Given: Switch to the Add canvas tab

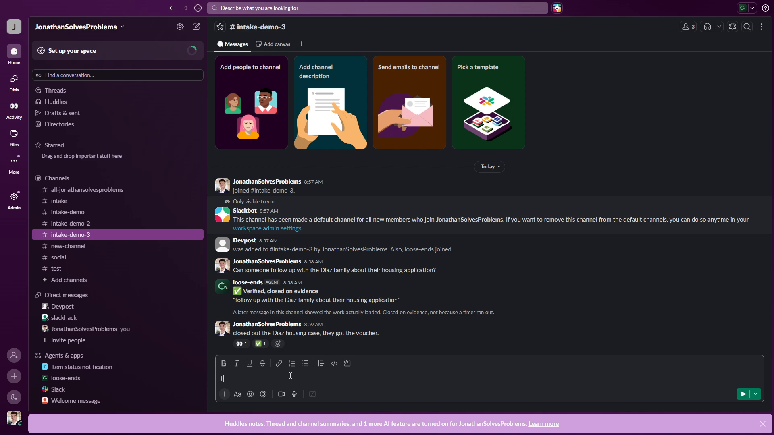Looking at the screenshot, I should 273,44.
